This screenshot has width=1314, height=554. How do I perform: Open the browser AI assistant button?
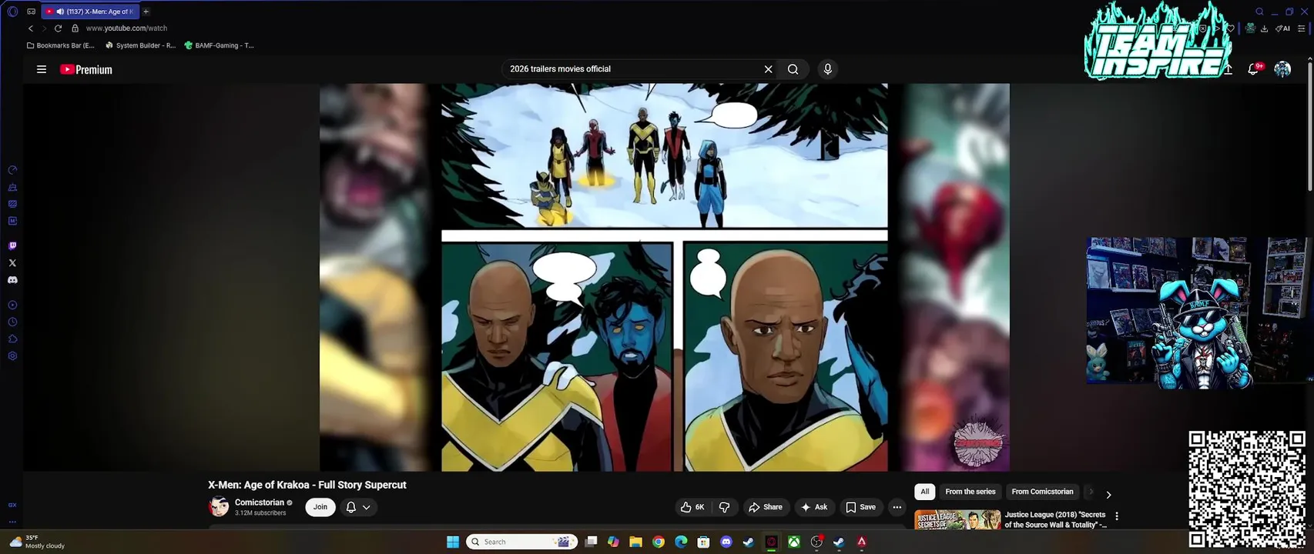coord(1282,28)
